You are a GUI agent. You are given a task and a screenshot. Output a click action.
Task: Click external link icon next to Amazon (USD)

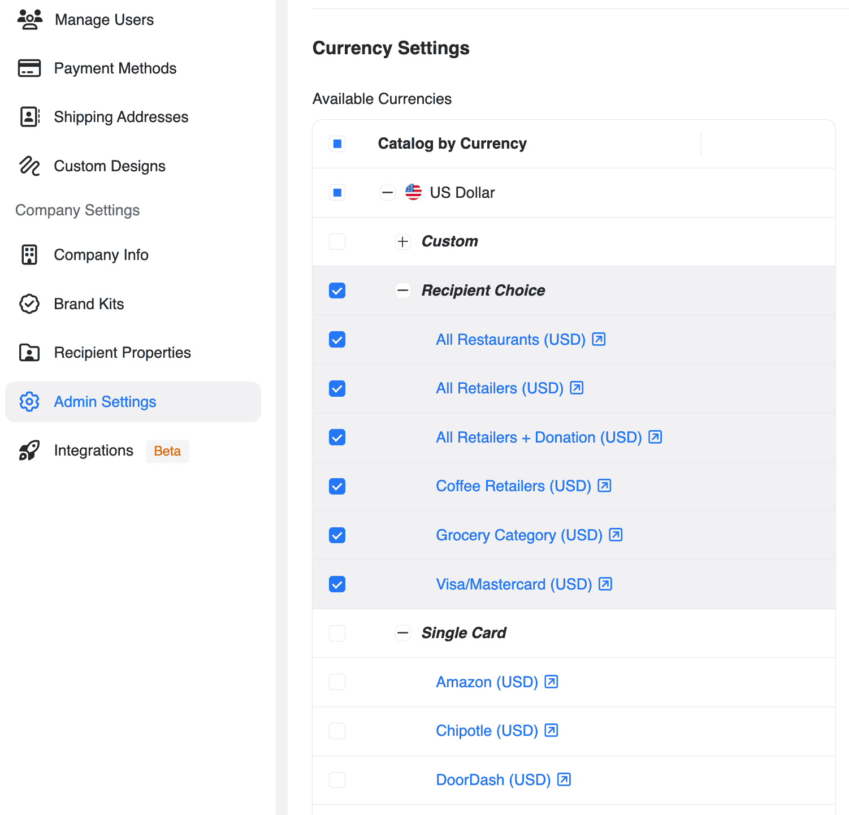[551, 682]
